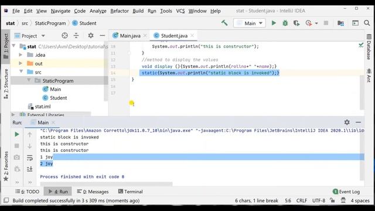Collapse the src folder
The image size is (375, 211).
point(21,72)
